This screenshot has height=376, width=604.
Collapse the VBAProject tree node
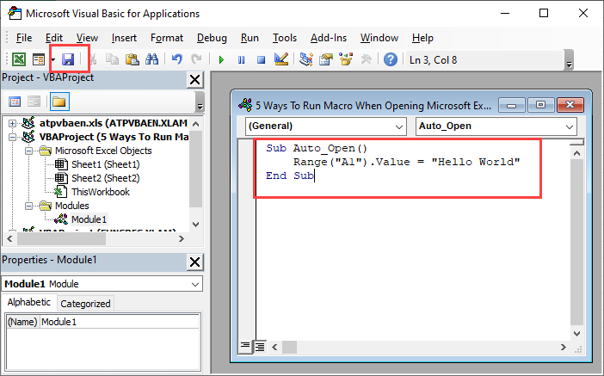point(12,137)
